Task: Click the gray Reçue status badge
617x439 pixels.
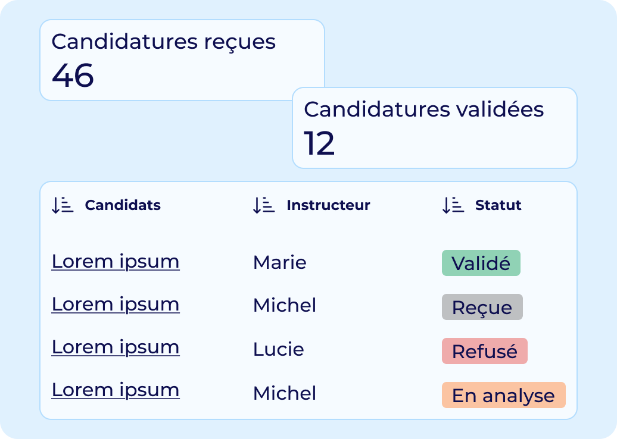Action: coord(482,307)
